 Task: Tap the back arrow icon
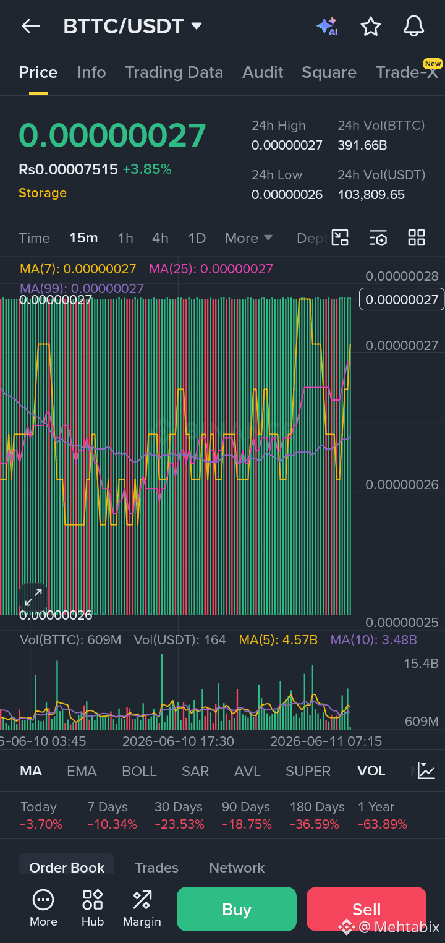coord(30,26)
